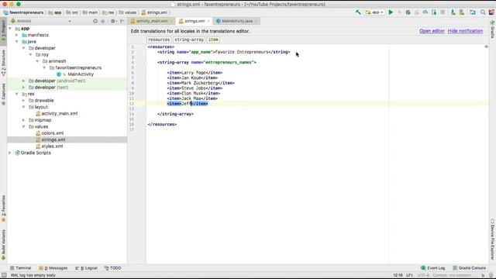
Task: Click the Scroll from Source target icon
Action: tap(95, 21)
